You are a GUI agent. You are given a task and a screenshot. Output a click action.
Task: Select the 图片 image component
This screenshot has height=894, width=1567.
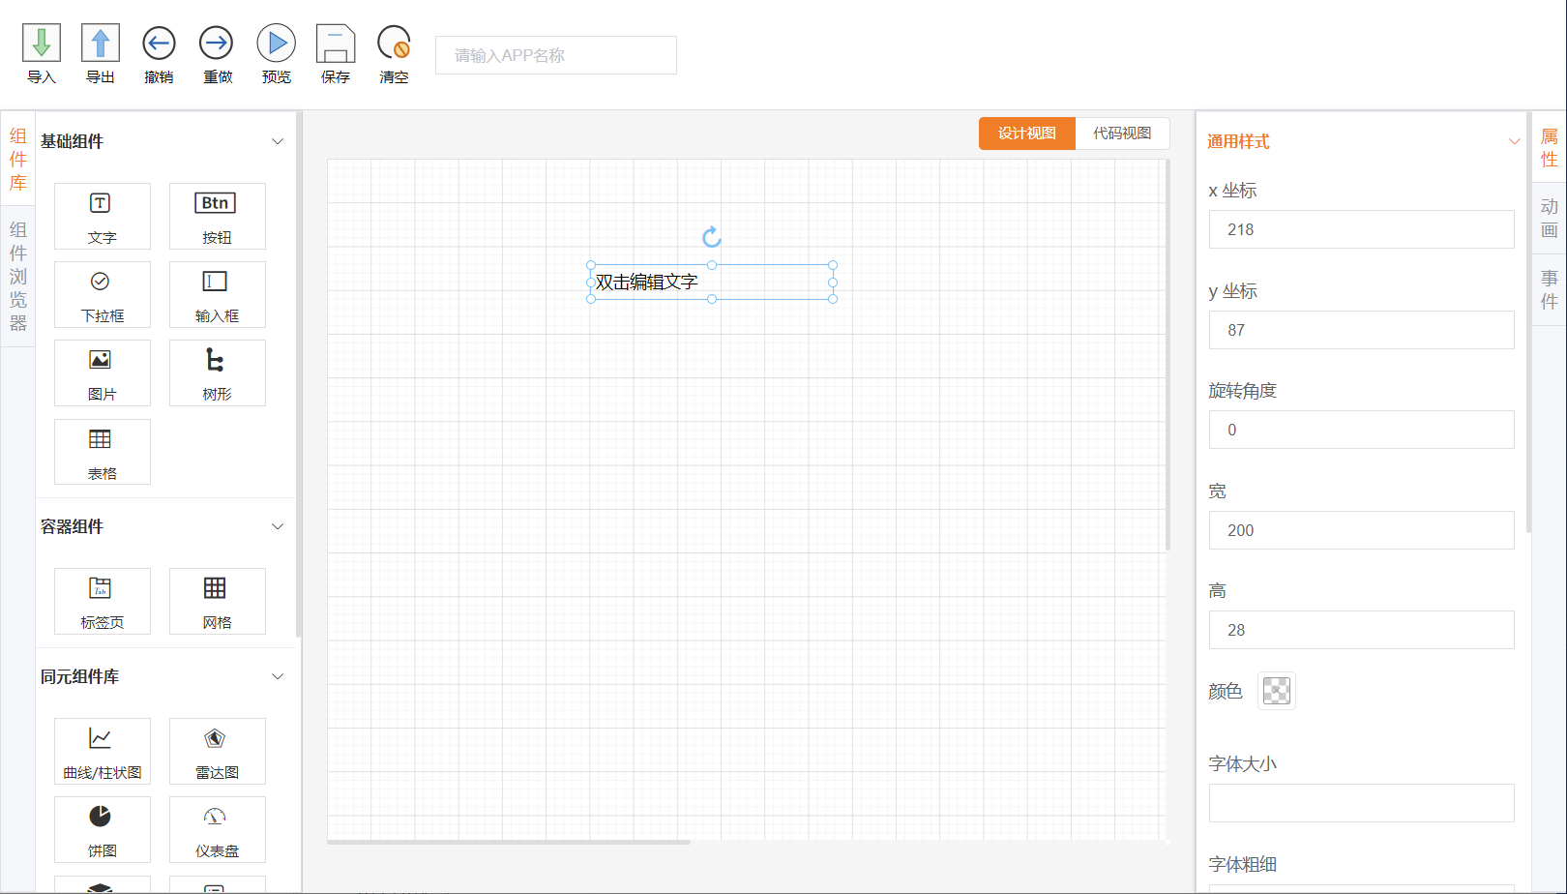(103, 372)
